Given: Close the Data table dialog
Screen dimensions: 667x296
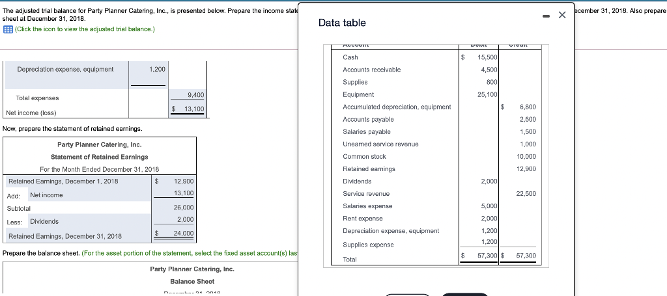Looking at the screenshot, I should pyautogui.click(x=562, y=16).
